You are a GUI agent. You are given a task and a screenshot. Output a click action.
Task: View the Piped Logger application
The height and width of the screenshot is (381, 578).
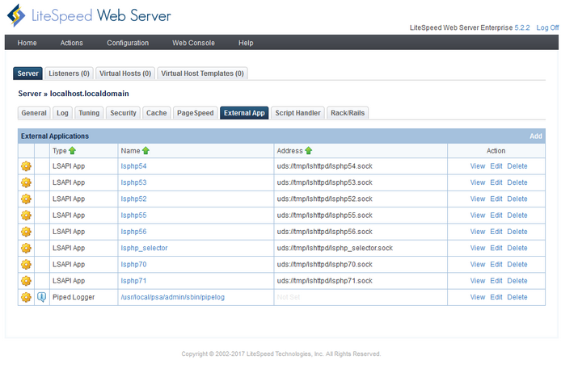click(x=478, y=297)
